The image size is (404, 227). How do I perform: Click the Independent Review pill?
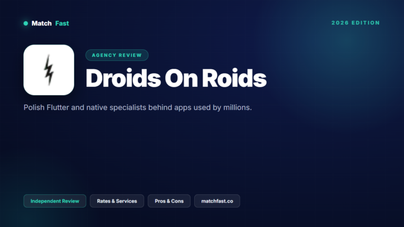pos(55,201)
